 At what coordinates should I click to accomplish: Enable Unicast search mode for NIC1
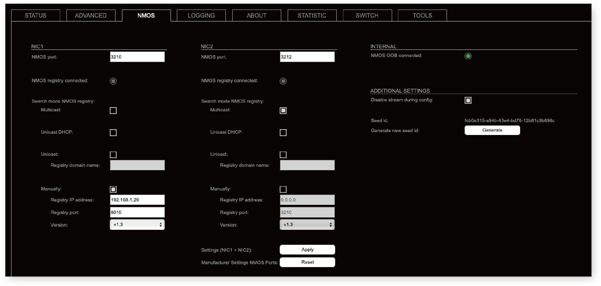[x=113, y=155]
